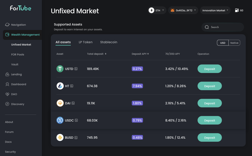Screen dimensions: 252x156
Task: Click the gas pump icon
Action: coord(237,10)
